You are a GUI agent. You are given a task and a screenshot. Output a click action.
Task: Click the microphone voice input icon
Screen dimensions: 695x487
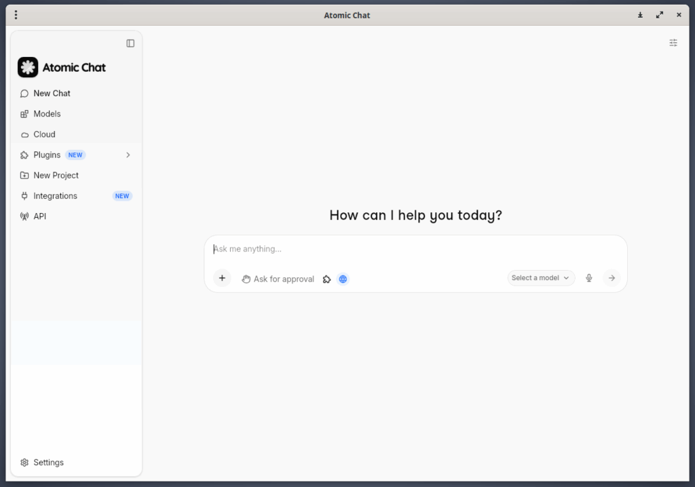click(x=588, y=278)
